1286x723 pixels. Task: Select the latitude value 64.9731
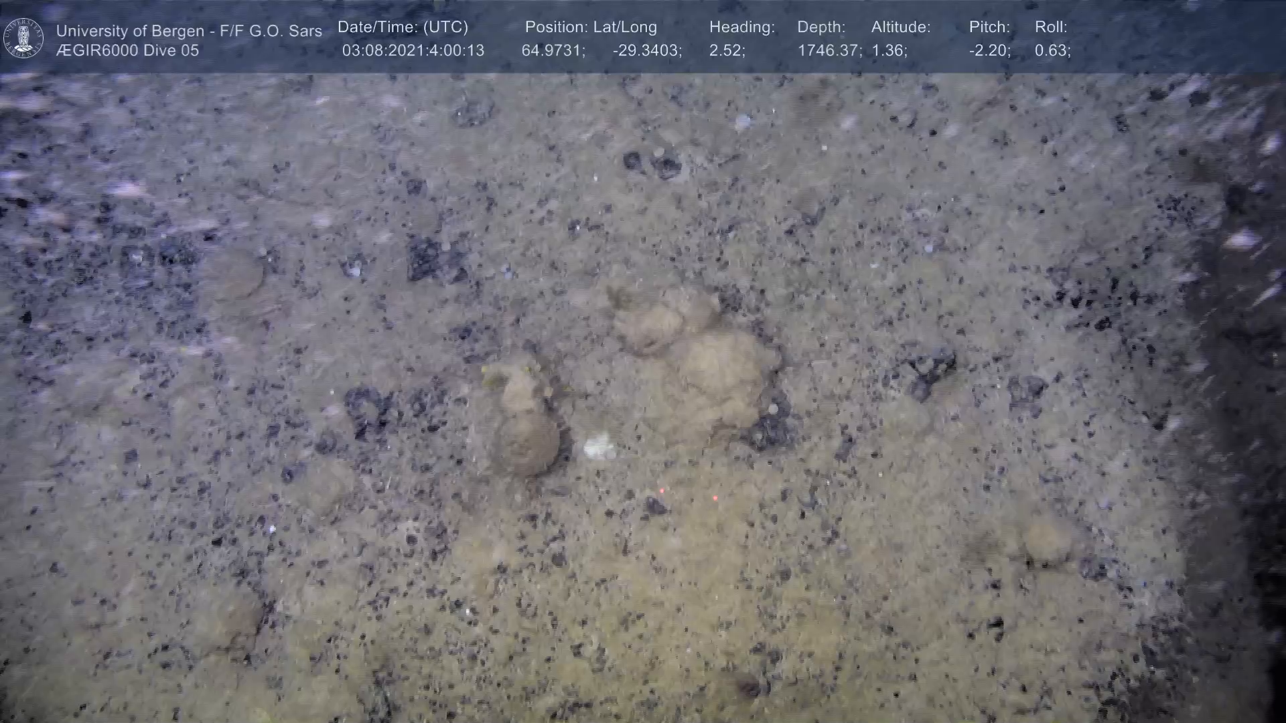coord(553,51)
